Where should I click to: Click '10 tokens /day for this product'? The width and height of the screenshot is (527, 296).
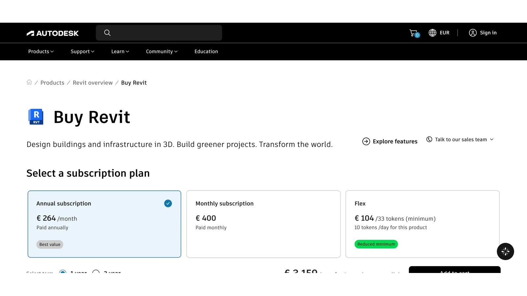pos(391,227)
